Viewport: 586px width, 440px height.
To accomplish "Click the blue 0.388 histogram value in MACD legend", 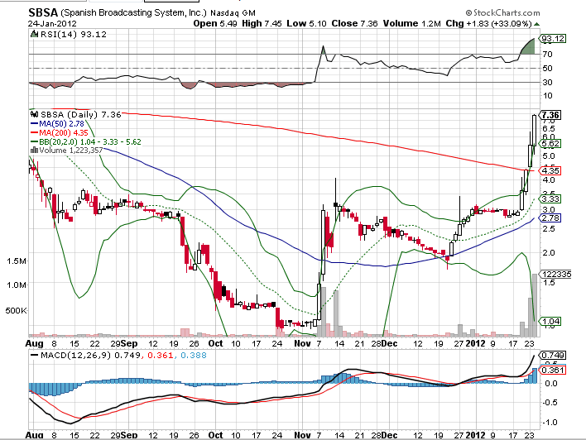I will point(194,355).
